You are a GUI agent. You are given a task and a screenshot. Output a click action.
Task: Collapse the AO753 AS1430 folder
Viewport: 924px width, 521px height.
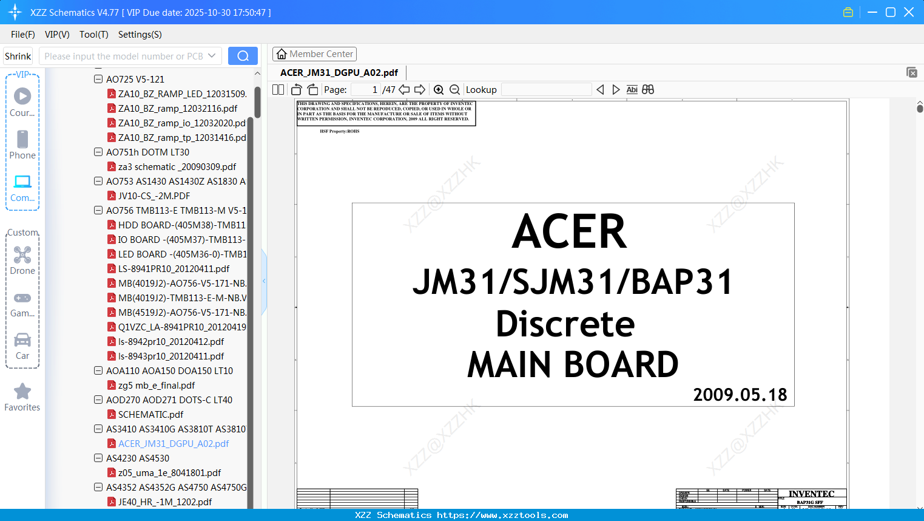pyautogui.click(x=98, y=181)
